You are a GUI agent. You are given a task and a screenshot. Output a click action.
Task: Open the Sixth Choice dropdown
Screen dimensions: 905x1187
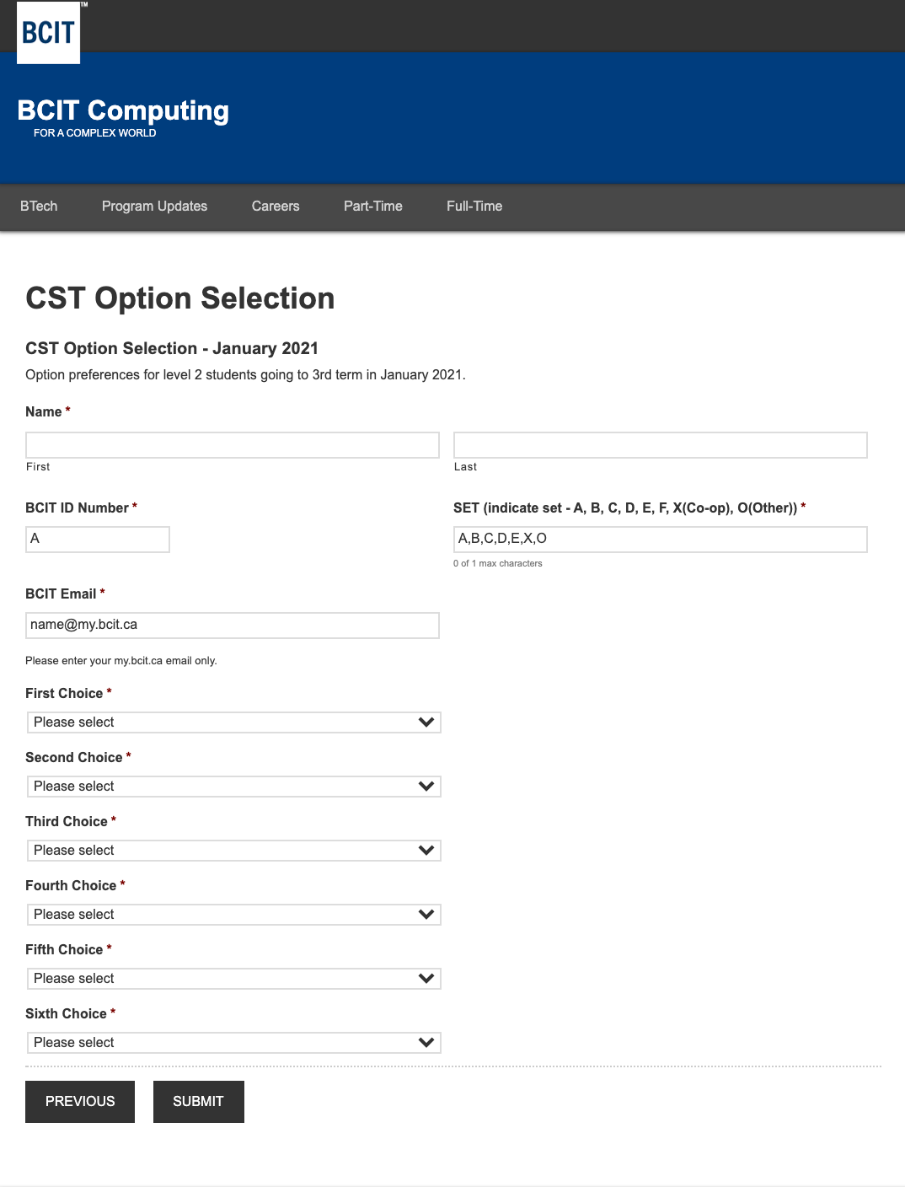tap(233, 1043)
